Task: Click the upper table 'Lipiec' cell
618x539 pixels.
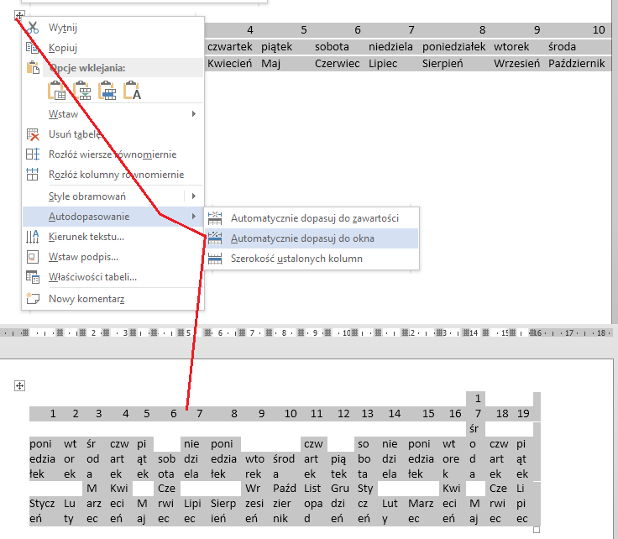Action: coord(383,64)
